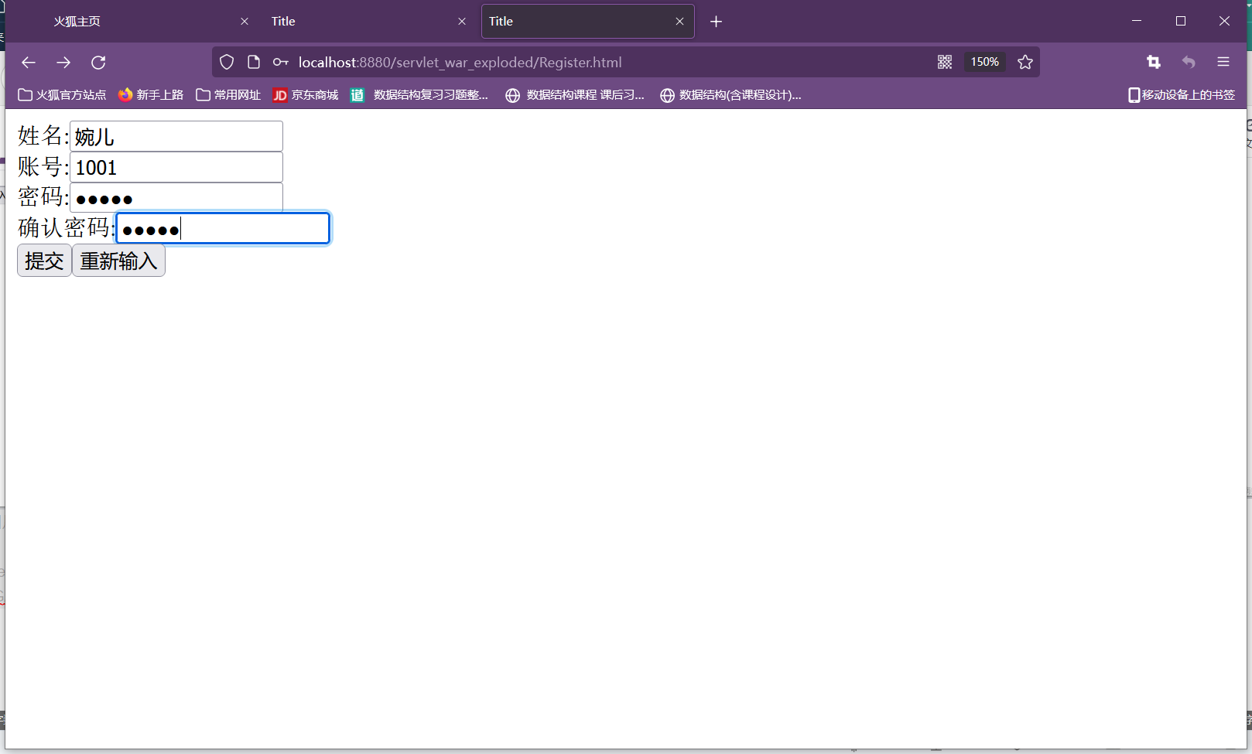Open the 新手上路 bookmark

coord(151,95)
